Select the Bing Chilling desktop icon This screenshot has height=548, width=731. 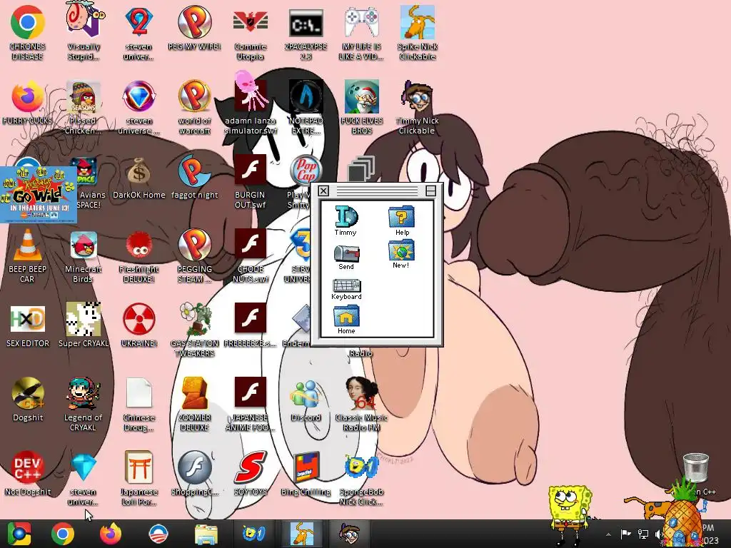tap(306, 473)
